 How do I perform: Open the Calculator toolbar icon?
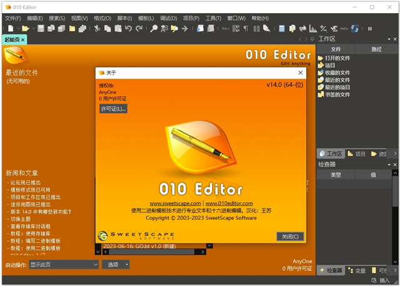click(x=282, y=28)
